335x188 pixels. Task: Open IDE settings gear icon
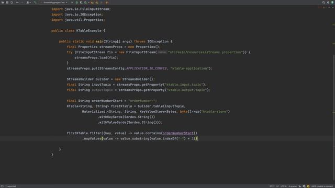click(x=328, y=2)
